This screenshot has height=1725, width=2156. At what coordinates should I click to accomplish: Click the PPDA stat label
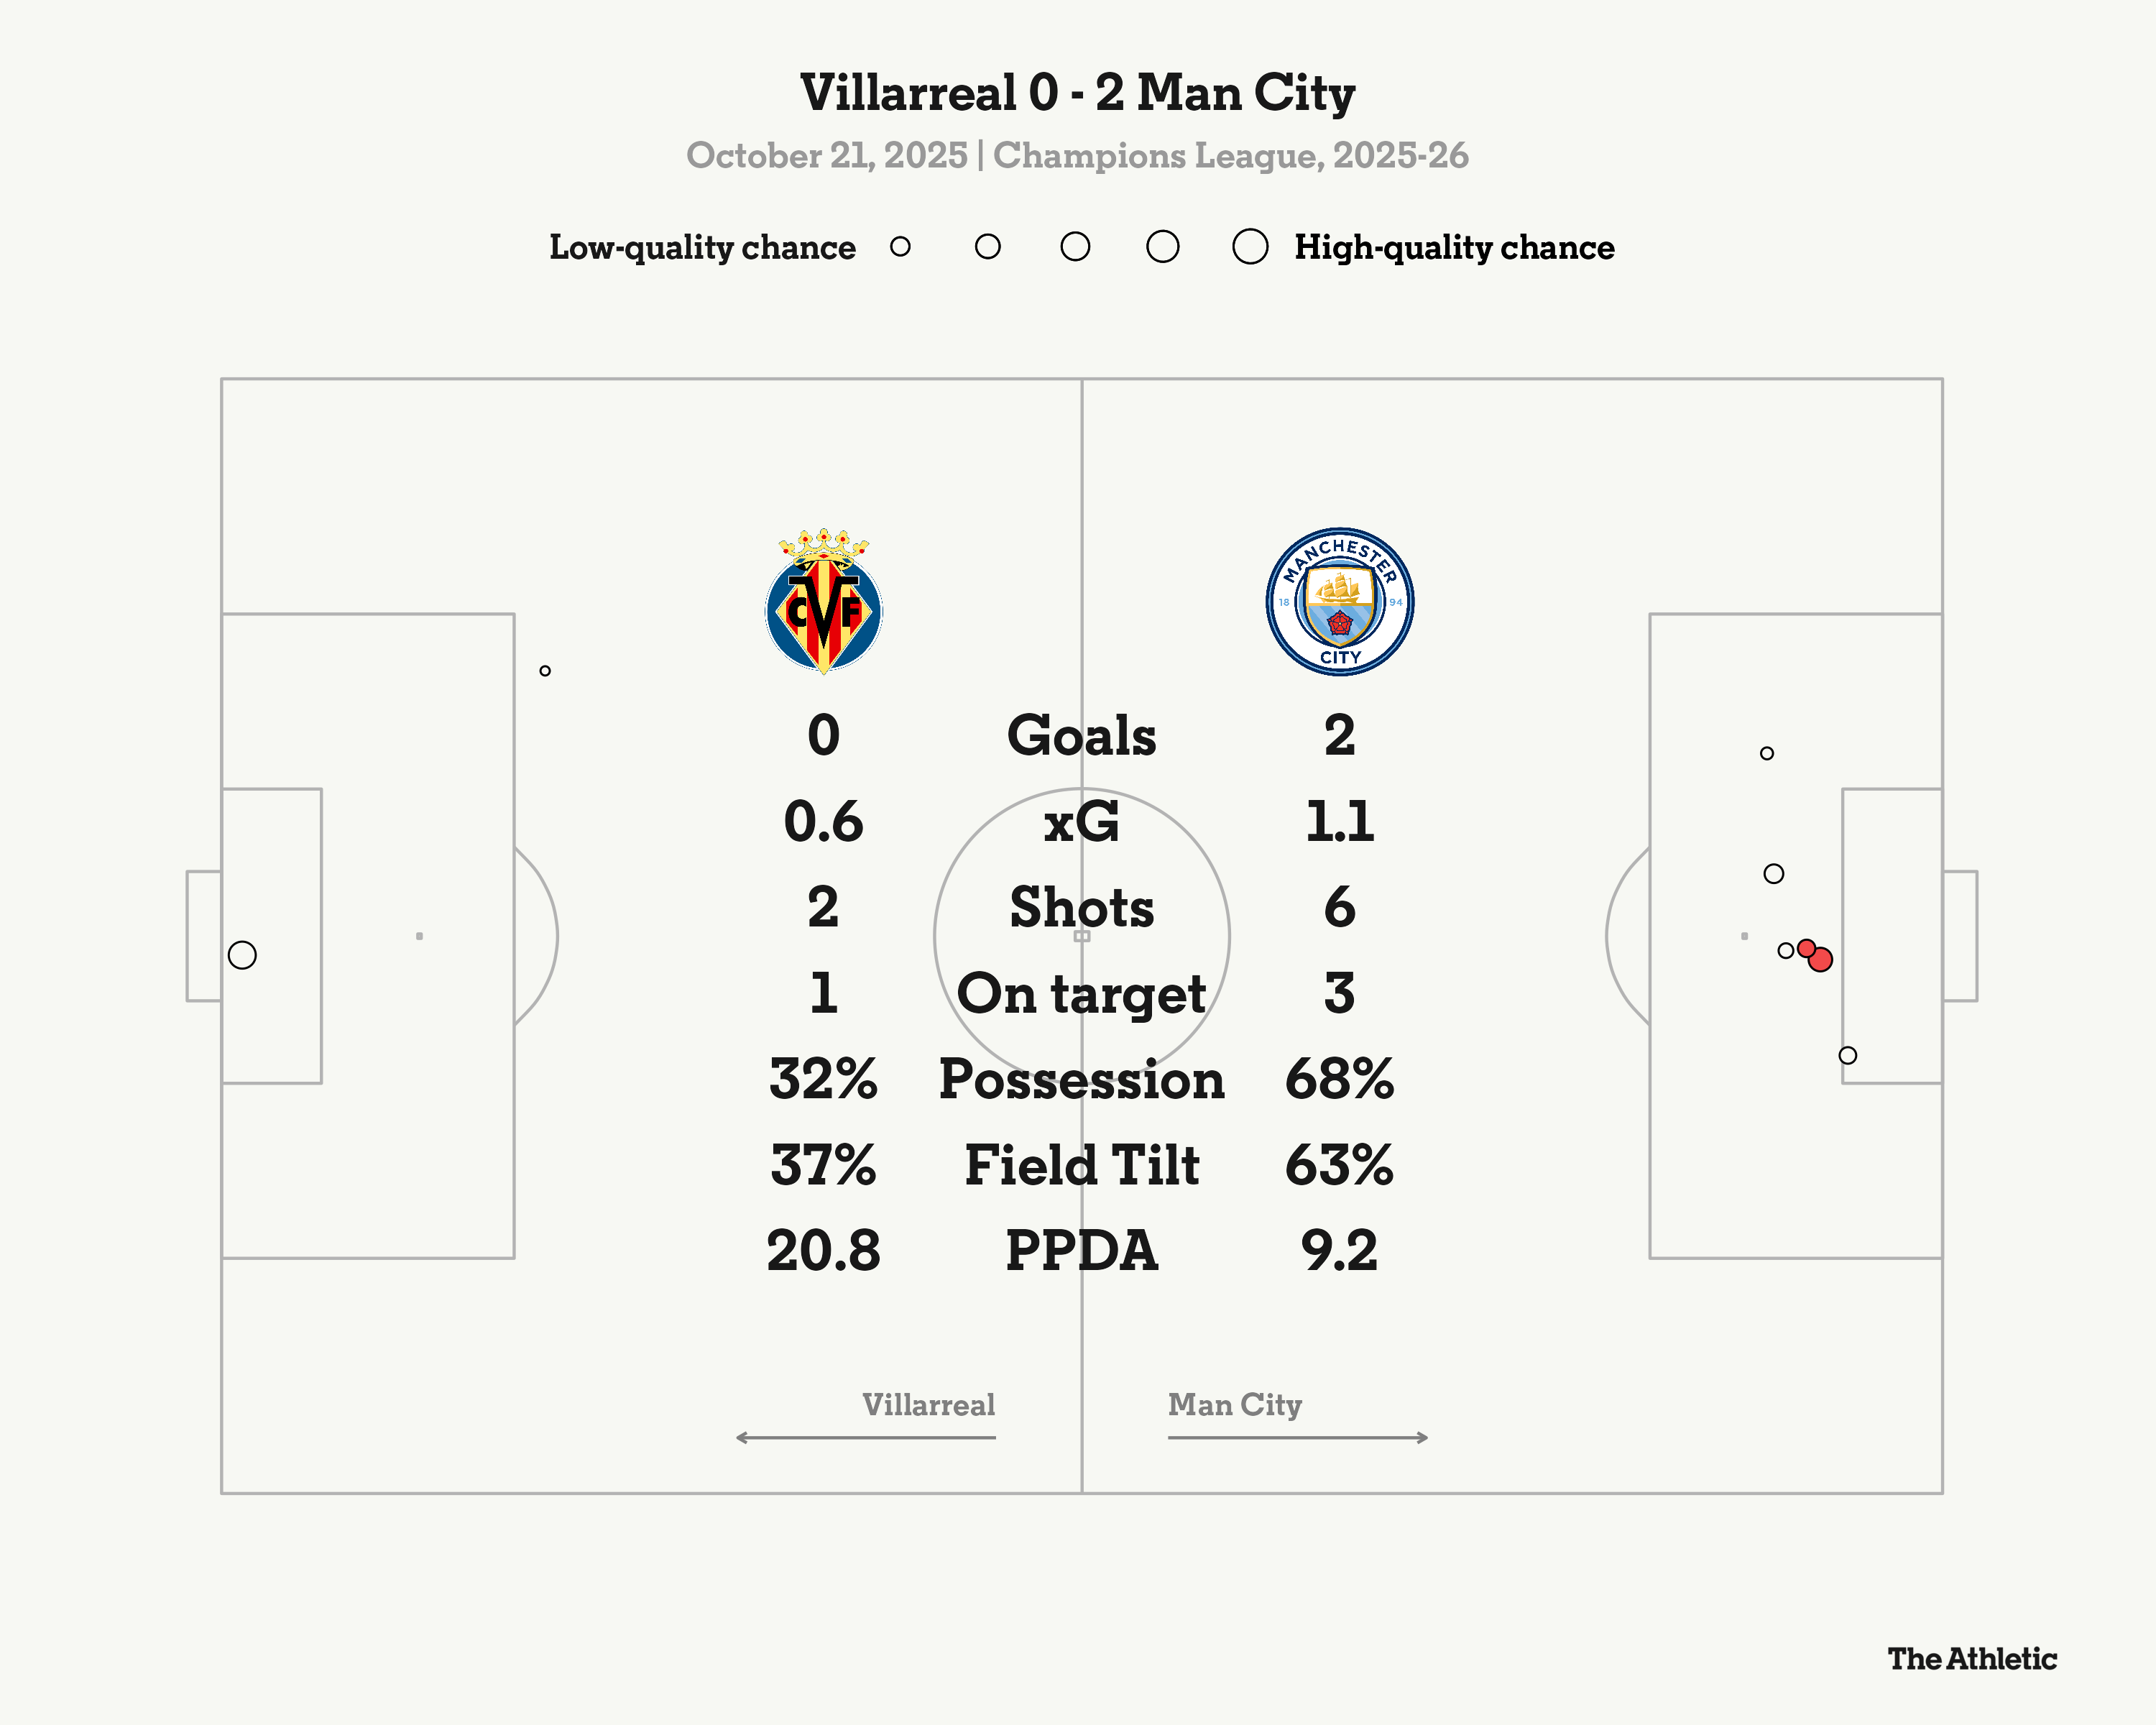point(1081,1251)
